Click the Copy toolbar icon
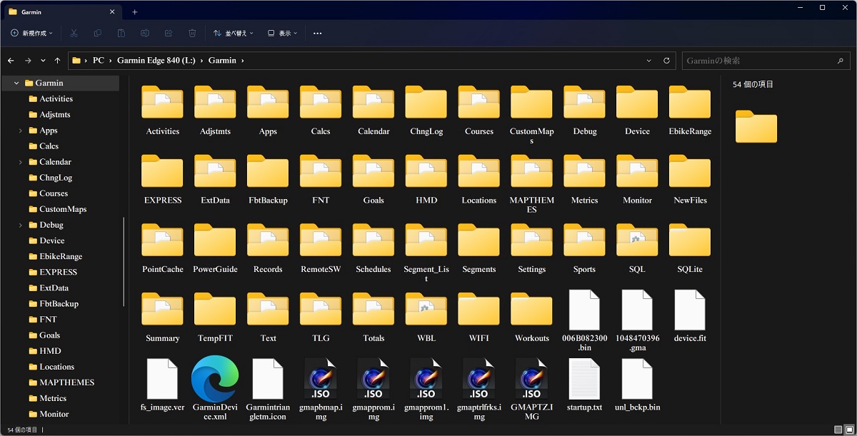Viewport: 857px width, 436px height. pyautogui.click(x=98, y=33)
